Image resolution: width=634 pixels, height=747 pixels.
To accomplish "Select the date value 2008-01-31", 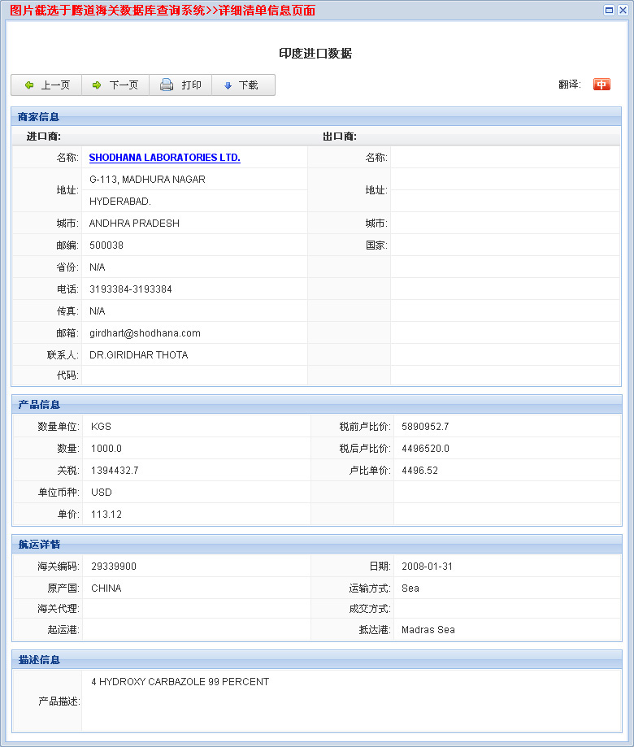I will pos(427,567).
